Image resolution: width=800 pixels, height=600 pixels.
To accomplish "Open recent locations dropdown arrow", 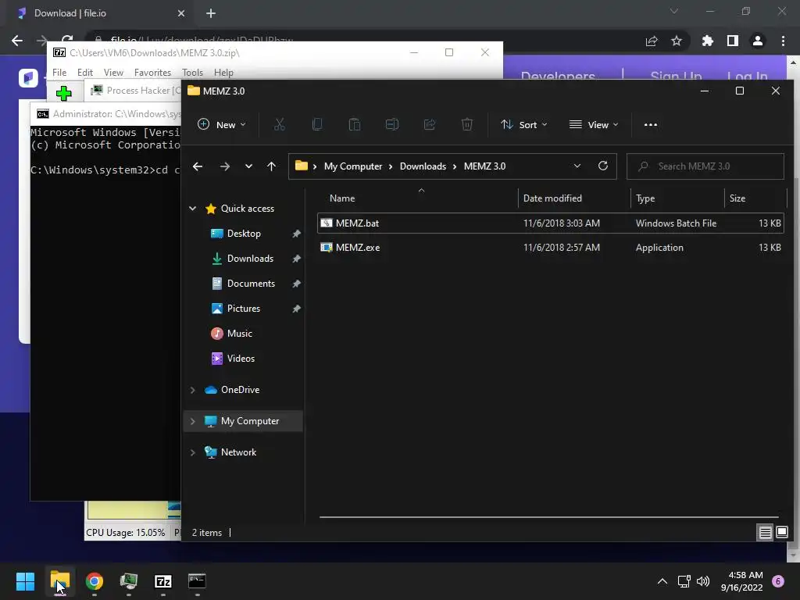I will [248, 166].
